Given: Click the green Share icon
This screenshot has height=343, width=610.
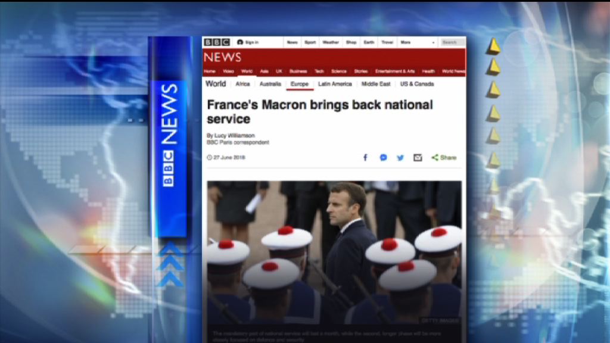Looking at the screenshot, I should [x=434, y=157].
